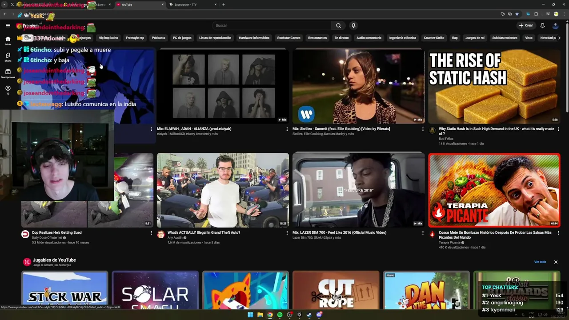Select the Counter-Strike chip
The width and height of the screenshot is (569, 320).
[x=434, y=38]
